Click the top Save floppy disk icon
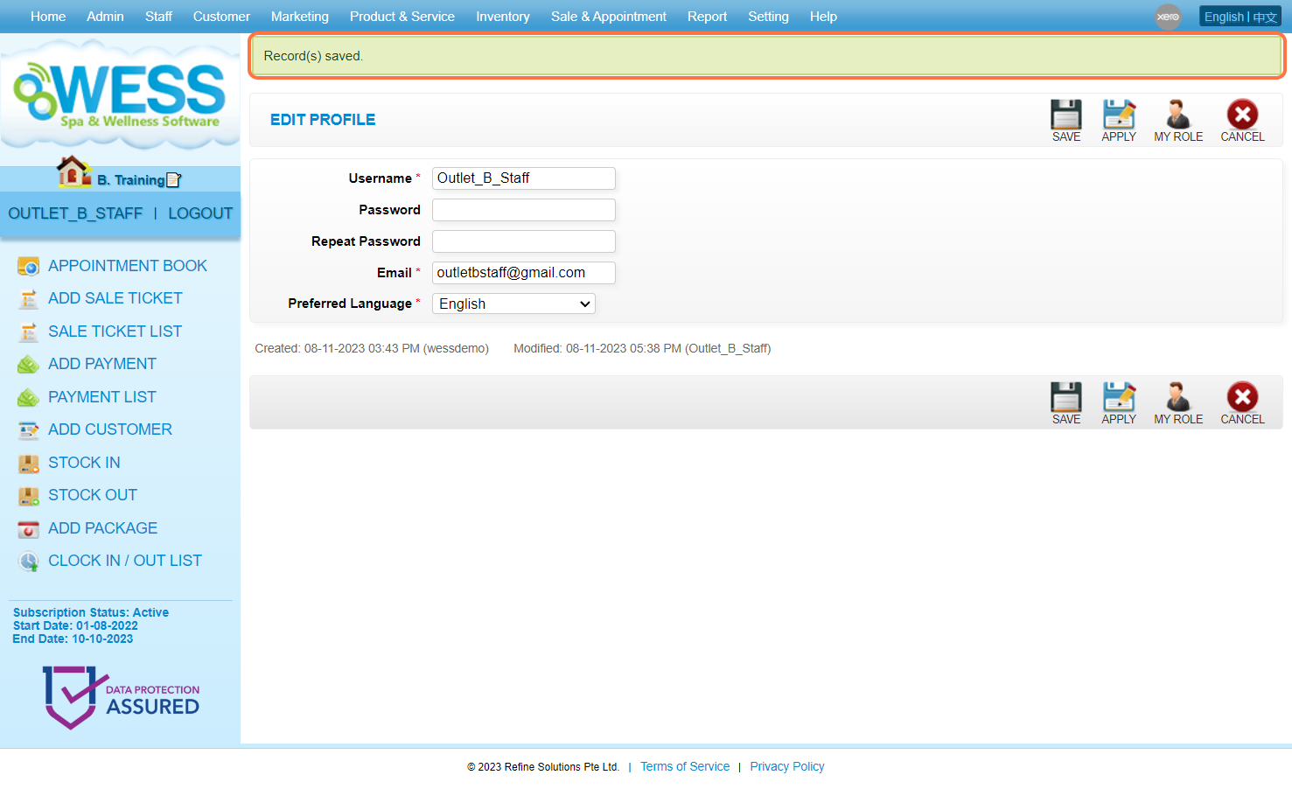The height and width of the screenshot is (789, 1292). tap(1065, 115)
